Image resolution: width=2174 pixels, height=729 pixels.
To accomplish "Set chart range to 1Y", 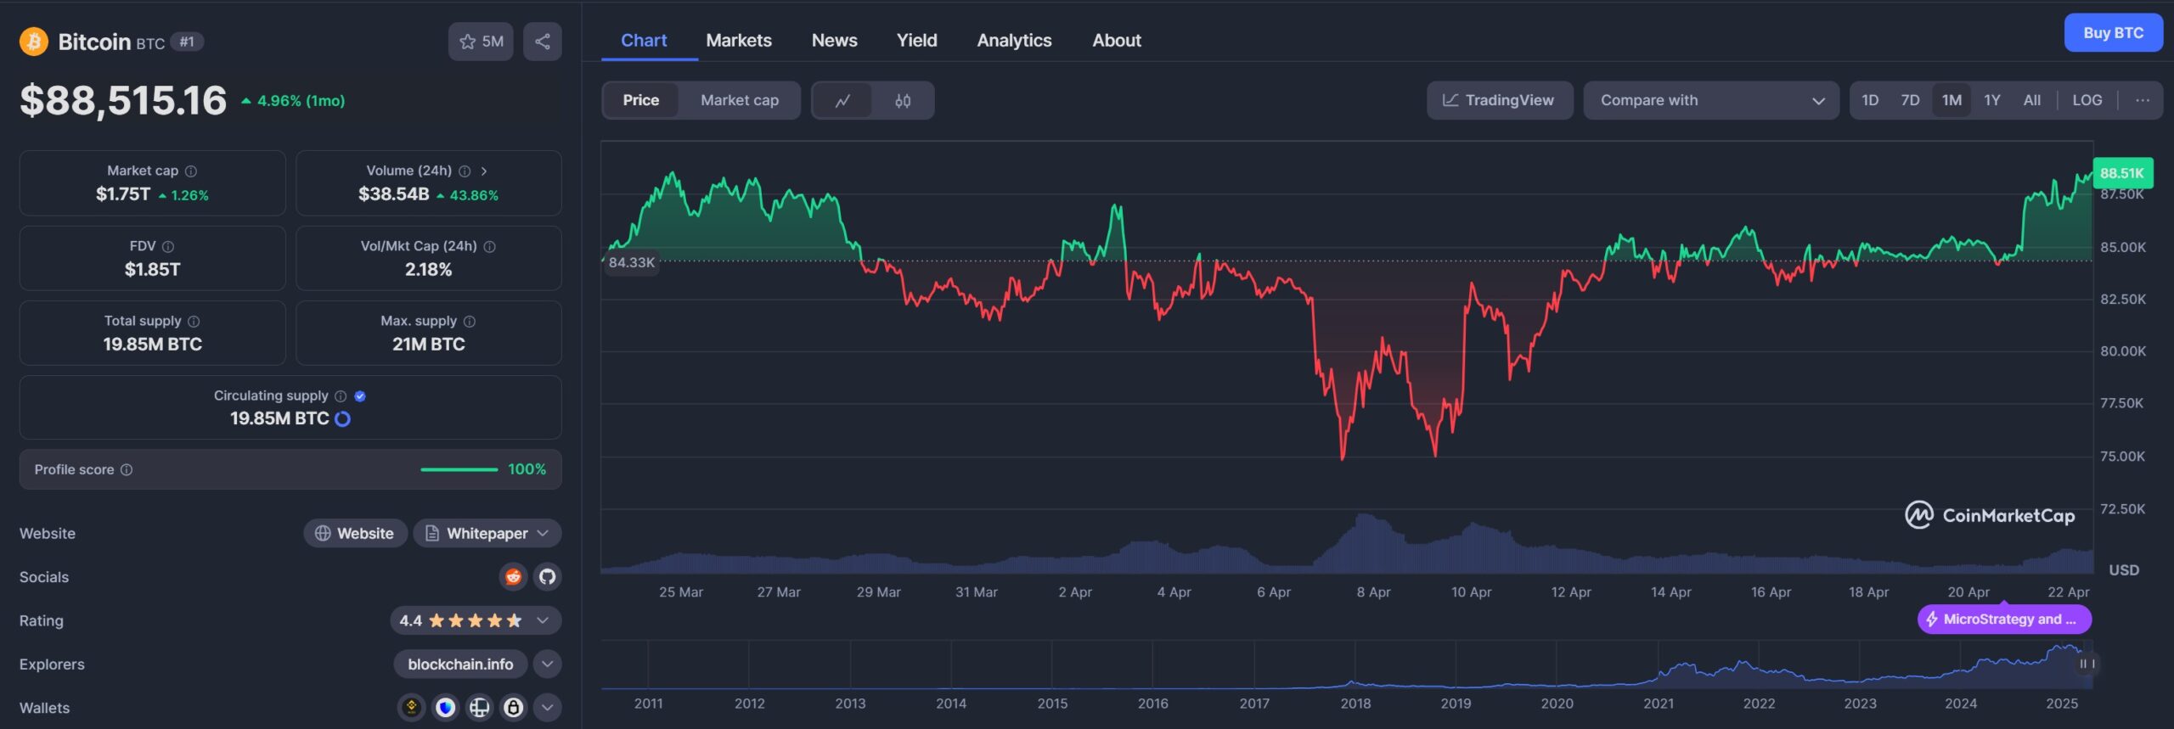I will 1992,100.
